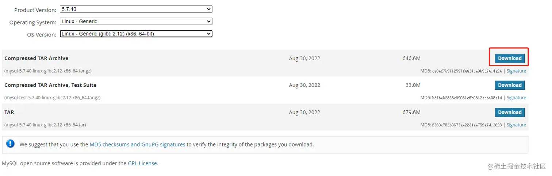Click the mysql-test-5.7.40 tar.gz filename text
This screenshot has height=176, width=552.
tap(52, 98)
